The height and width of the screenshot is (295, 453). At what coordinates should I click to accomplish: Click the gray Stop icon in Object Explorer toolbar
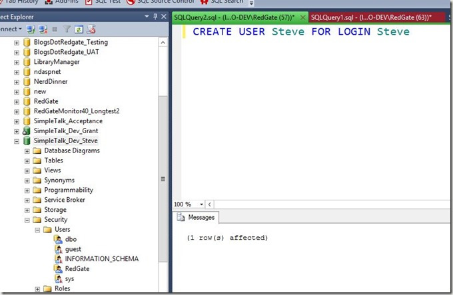coord(55,29)
